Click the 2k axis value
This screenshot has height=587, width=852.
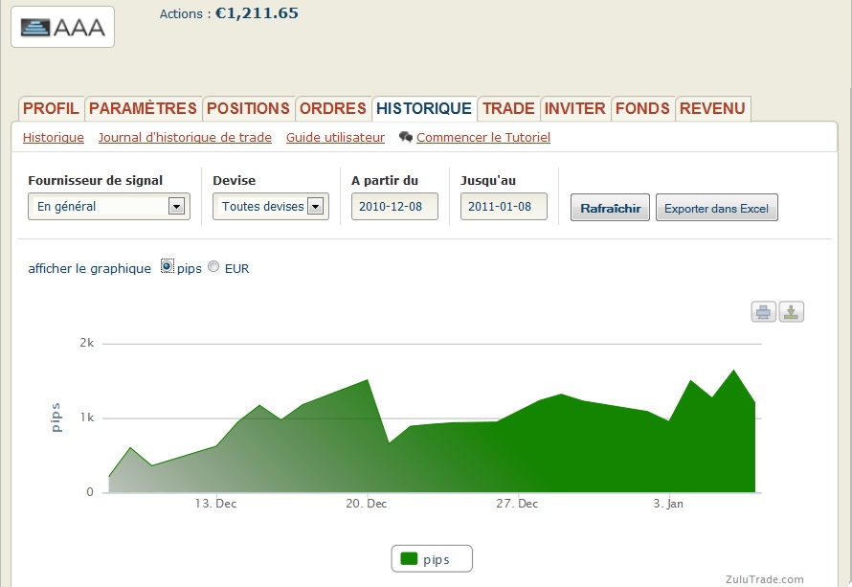click(x=87, y=343)
